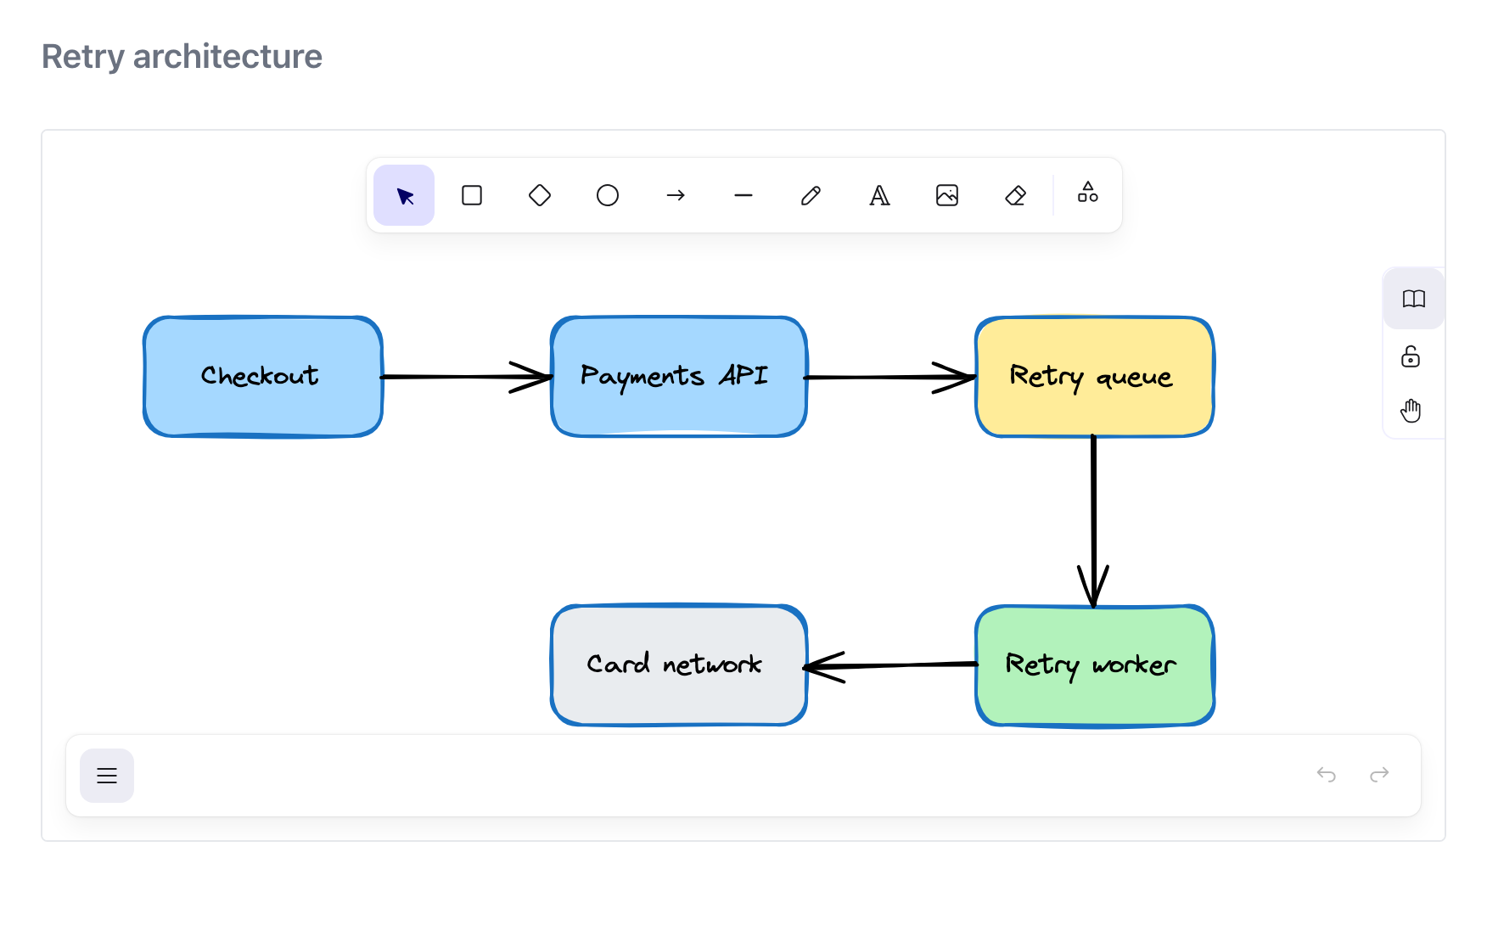Open the hamburger main menu
The height and width of the screenshot is (942, 1487).
tap(107, 776)
